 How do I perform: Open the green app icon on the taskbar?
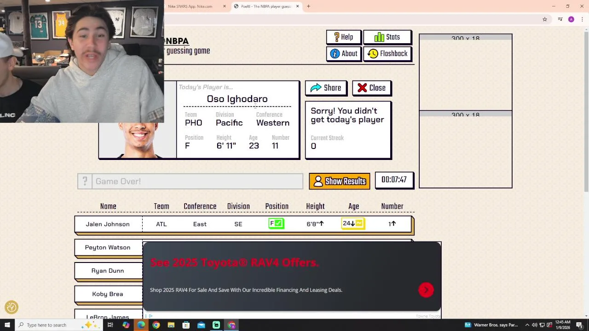(216, 325)
